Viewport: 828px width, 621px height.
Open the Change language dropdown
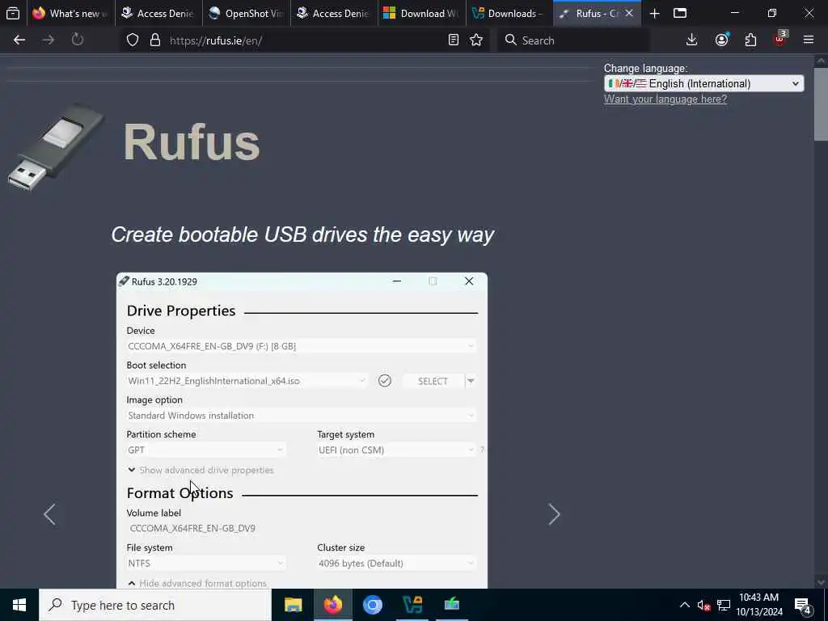(x=704, y=83)
